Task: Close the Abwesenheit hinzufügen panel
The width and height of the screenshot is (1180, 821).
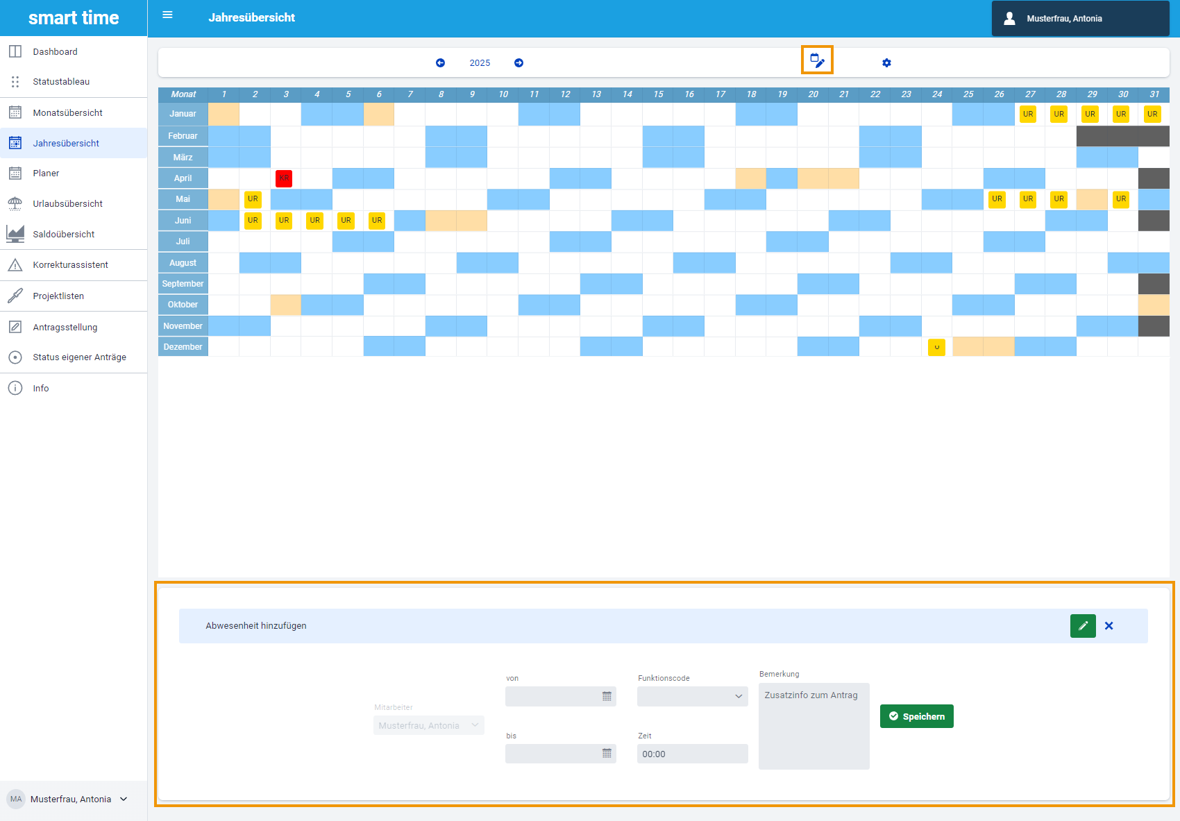Action: (1109, 626)
